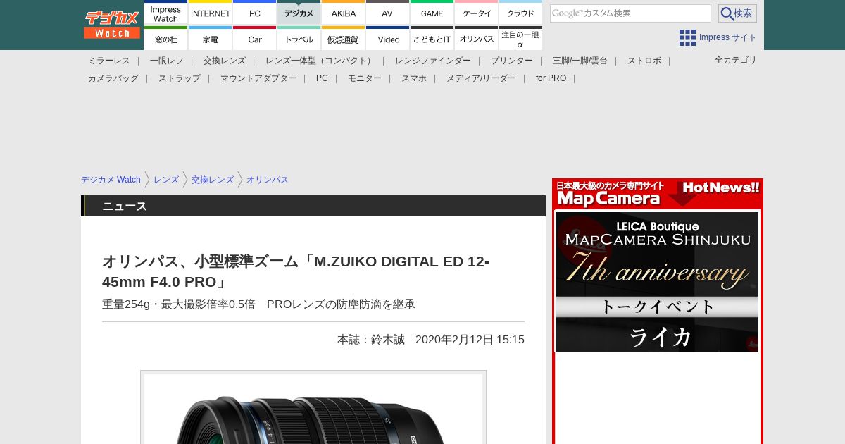Click author line 本誌：鈴木誠

click(x=371, y=340)
